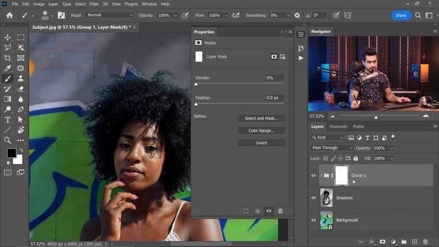
Task: Select the Rectangular Marquee tool
Action: click(x=21, y=37)
